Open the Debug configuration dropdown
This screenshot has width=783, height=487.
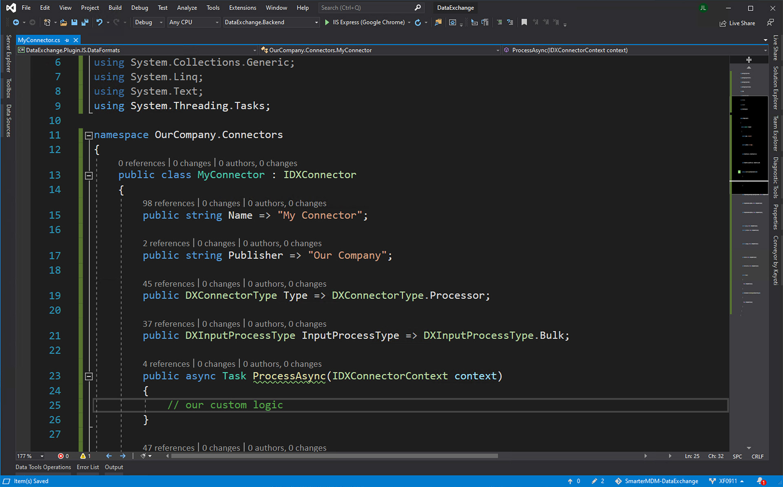click(x=148, y=22)
